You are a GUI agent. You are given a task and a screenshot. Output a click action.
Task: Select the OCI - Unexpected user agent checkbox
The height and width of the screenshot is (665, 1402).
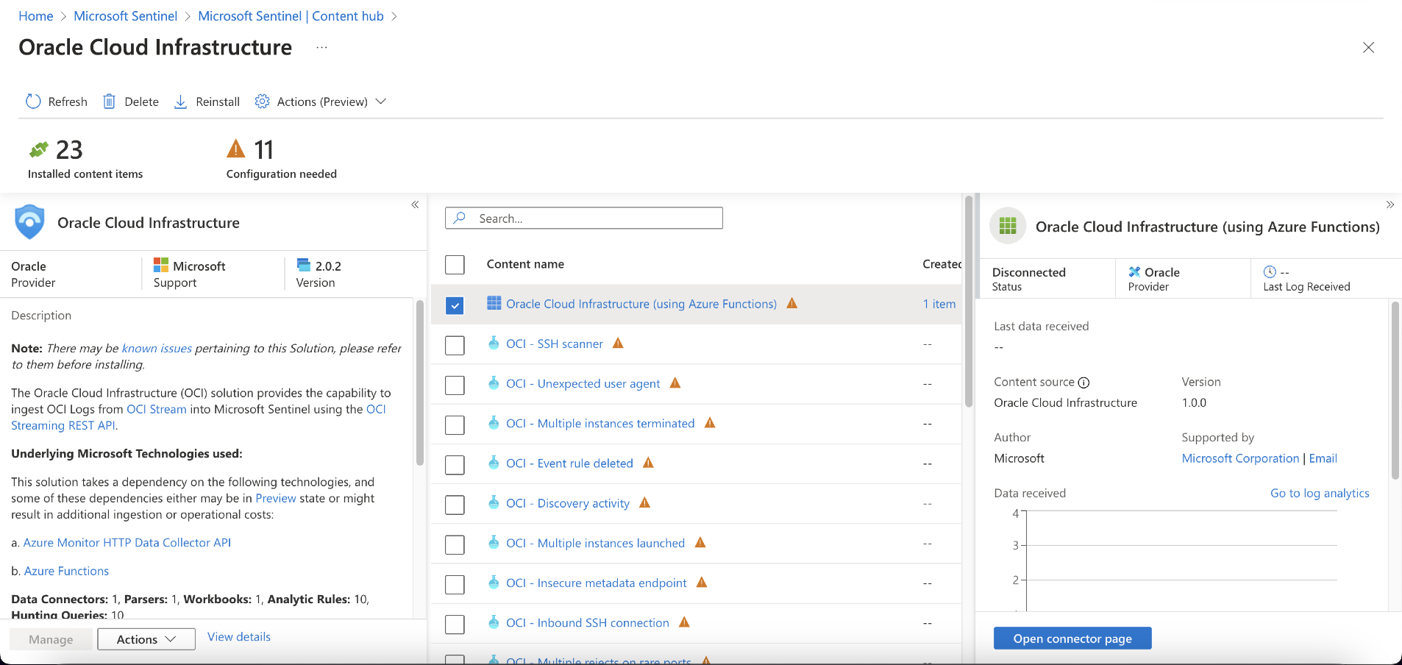455,384
